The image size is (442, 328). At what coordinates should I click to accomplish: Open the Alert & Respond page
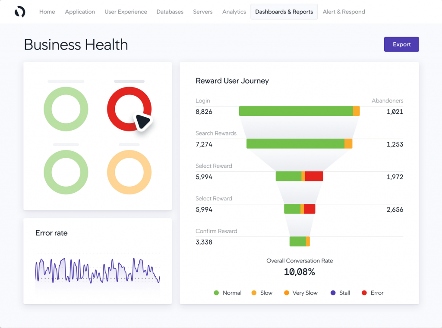(x=344, y=12)
